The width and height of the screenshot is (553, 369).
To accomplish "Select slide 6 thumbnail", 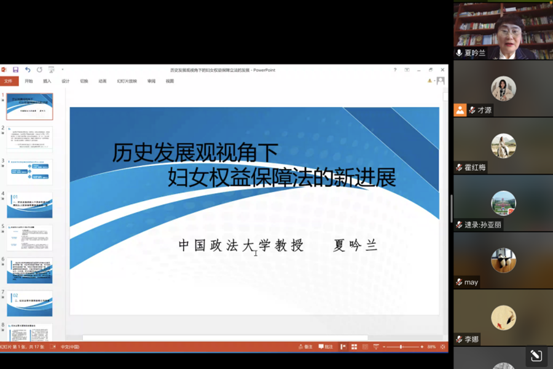I will [29, 271].
